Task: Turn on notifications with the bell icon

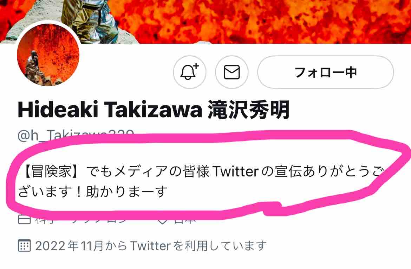Action: coord(189,72)
